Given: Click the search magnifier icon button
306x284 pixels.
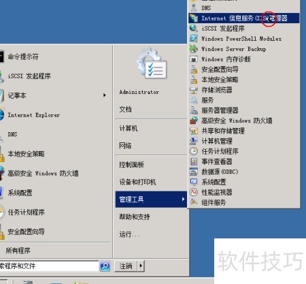Looking at the screenshot, I should (105, 266).
